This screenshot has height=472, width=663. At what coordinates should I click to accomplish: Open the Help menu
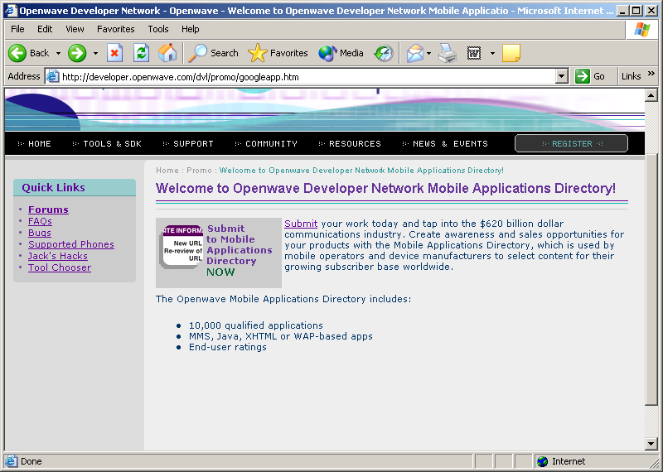[191, 29]
